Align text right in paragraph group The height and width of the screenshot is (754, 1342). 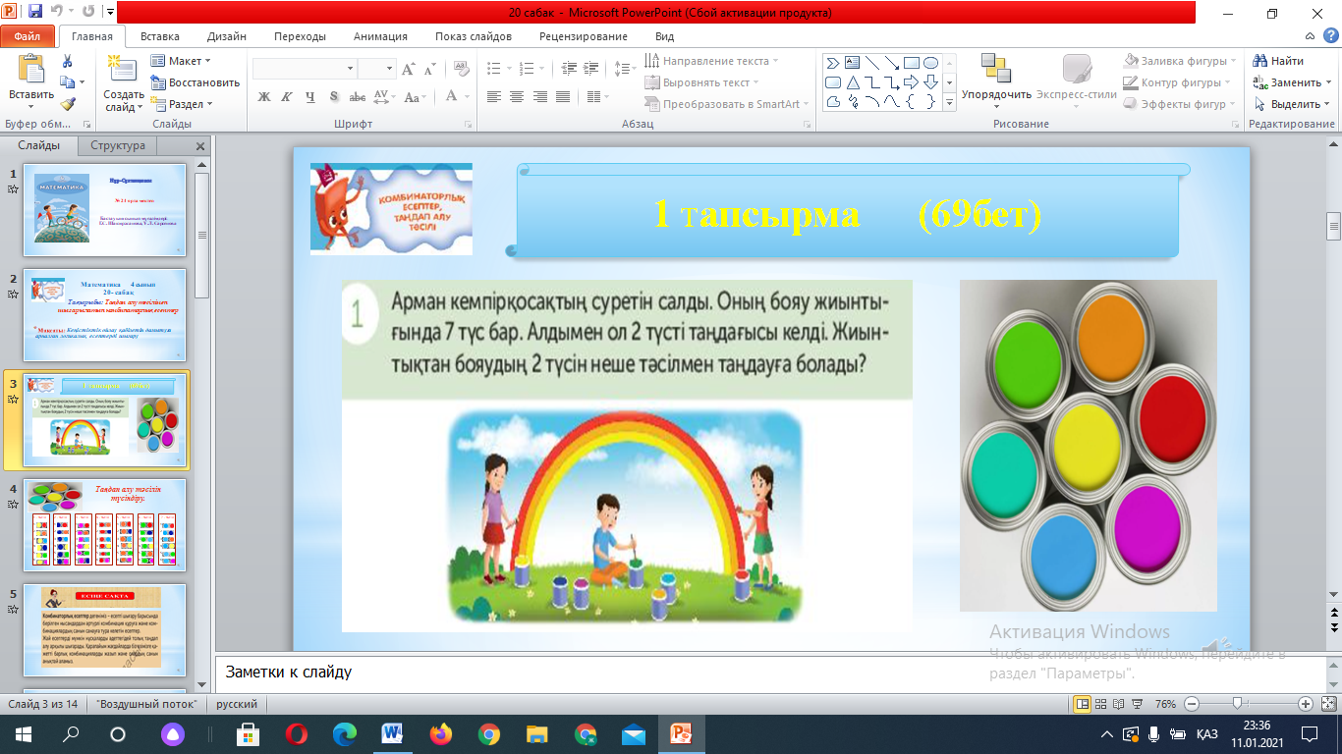(540, 96)
